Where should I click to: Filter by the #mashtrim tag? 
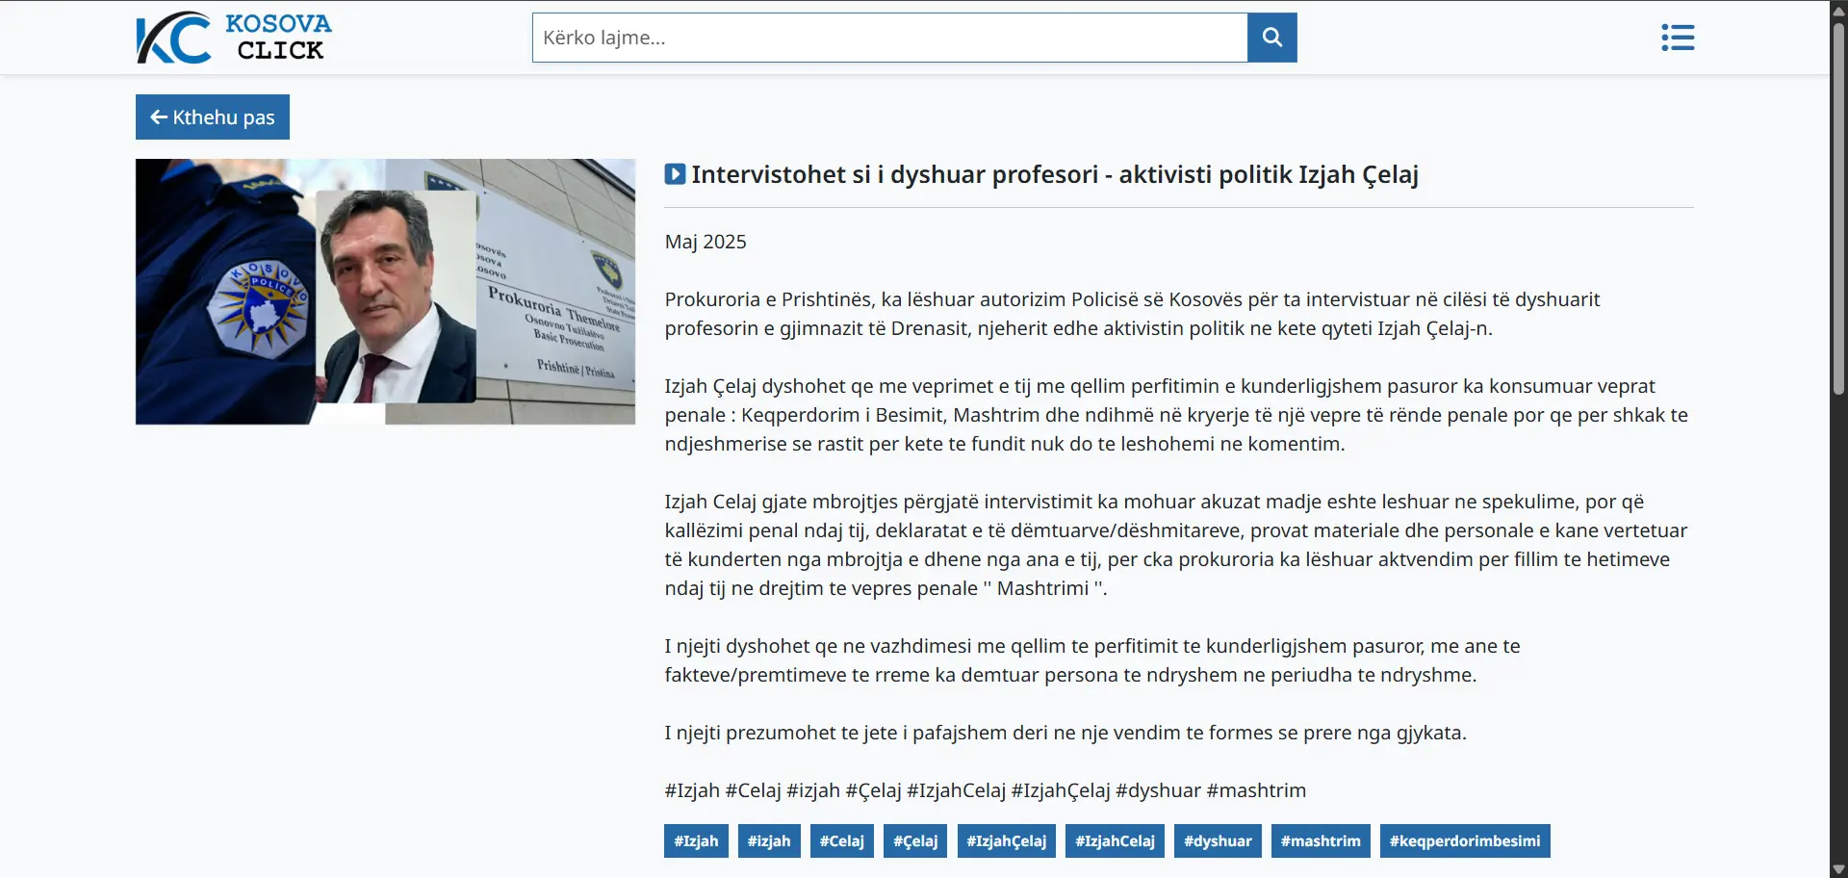(1321, 840)
